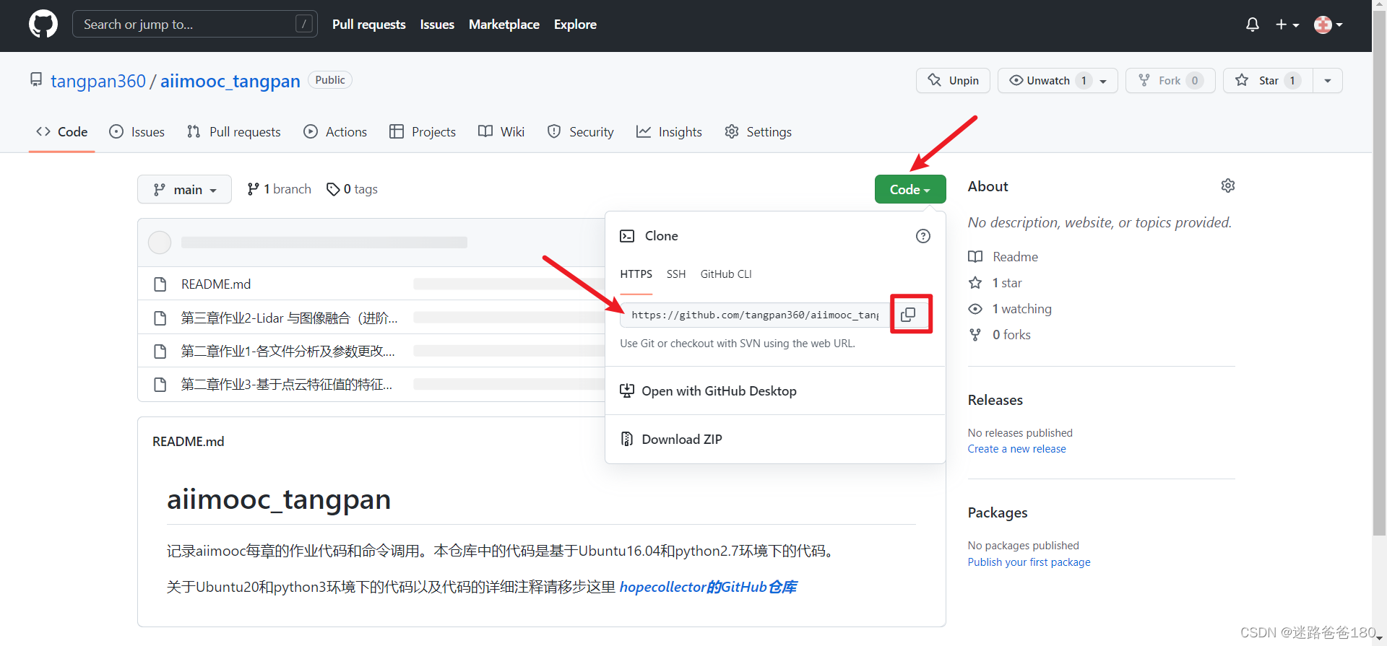Click Publish your first package

tap(1029, 562)
